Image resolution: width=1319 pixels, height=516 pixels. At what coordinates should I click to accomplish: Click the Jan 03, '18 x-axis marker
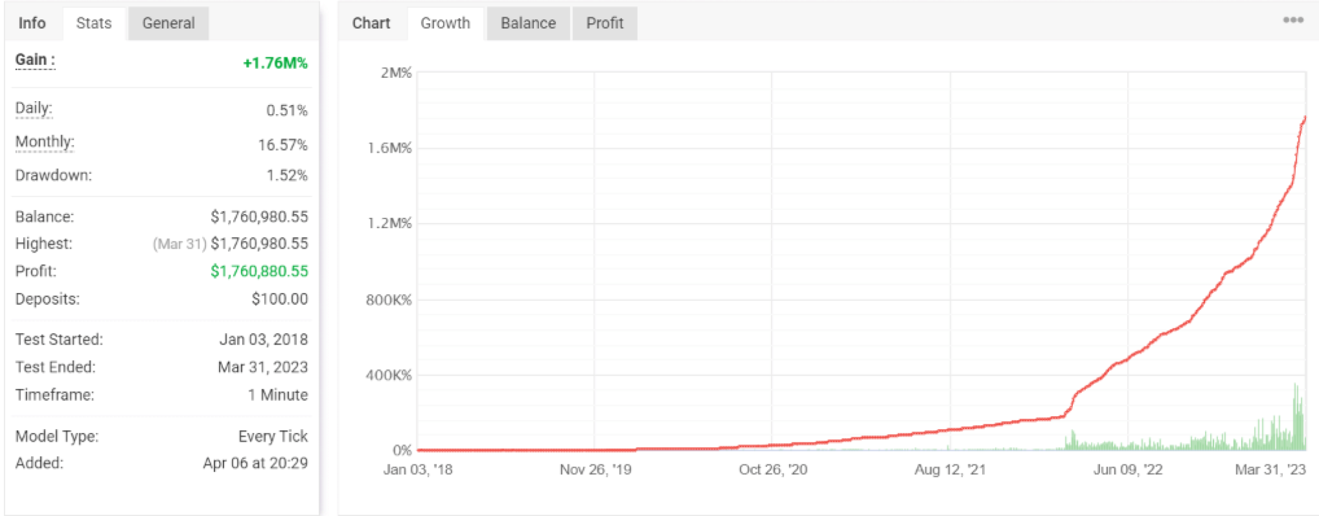click(x=418, y=470)
